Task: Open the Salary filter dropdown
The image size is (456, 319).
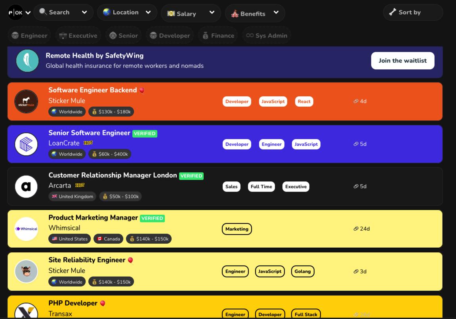Action: [191, 13]
